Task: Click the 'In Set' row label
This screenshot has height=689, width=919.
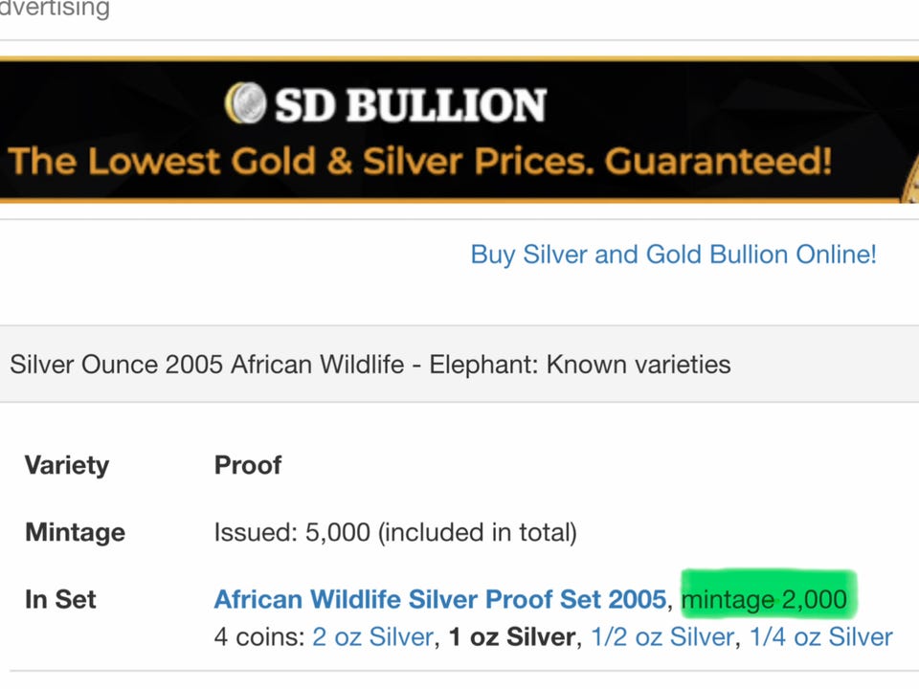Action: (60, 600)
